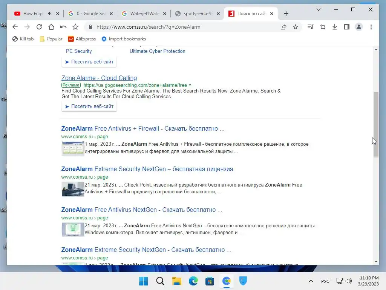Toggle the browser side panel
386x290 pixels.
click(347, 27)
